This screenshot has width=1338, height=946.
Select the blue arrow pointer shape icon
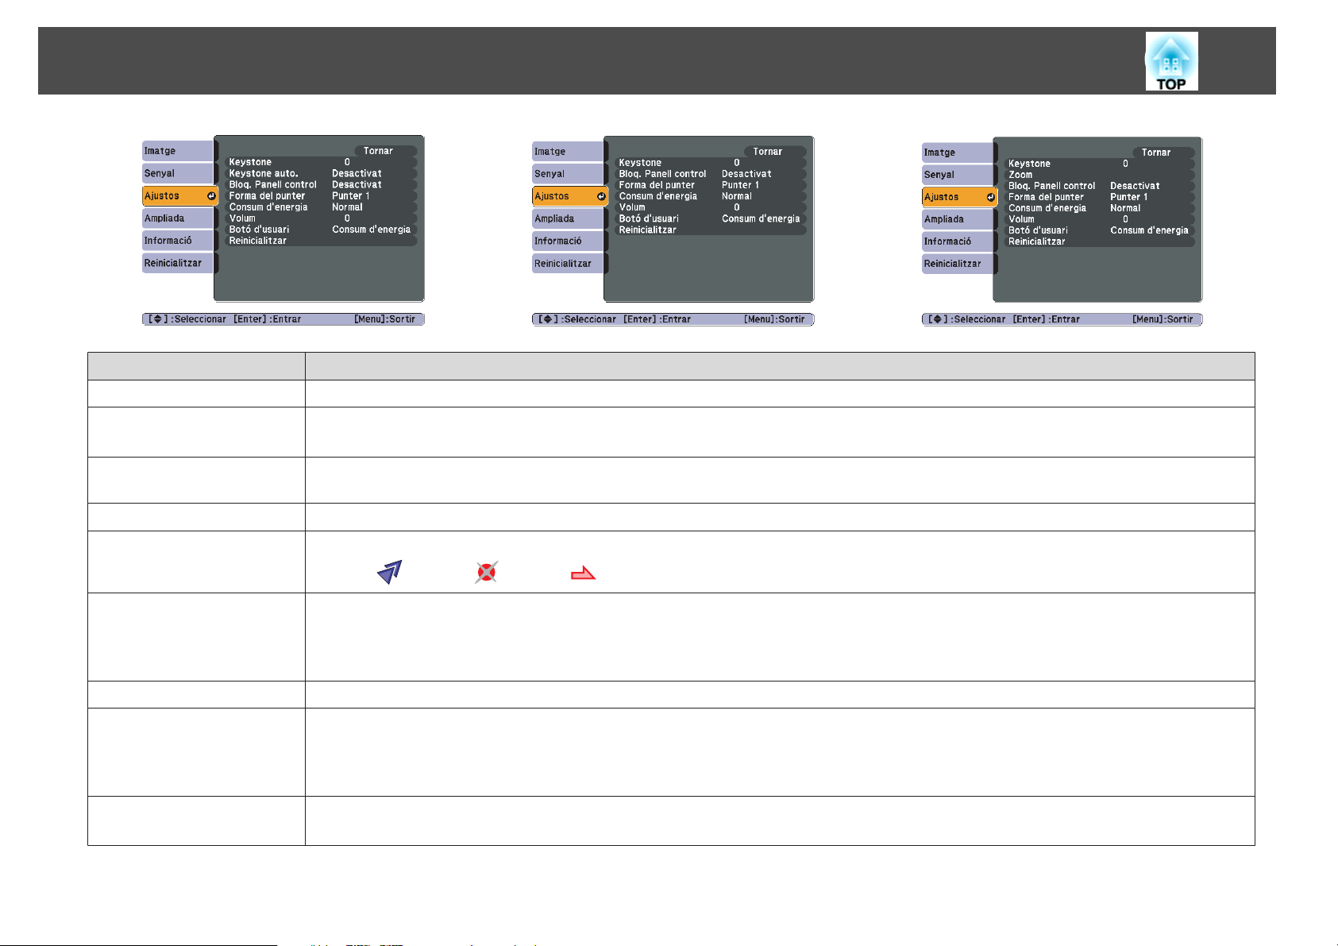coord(390,572)
